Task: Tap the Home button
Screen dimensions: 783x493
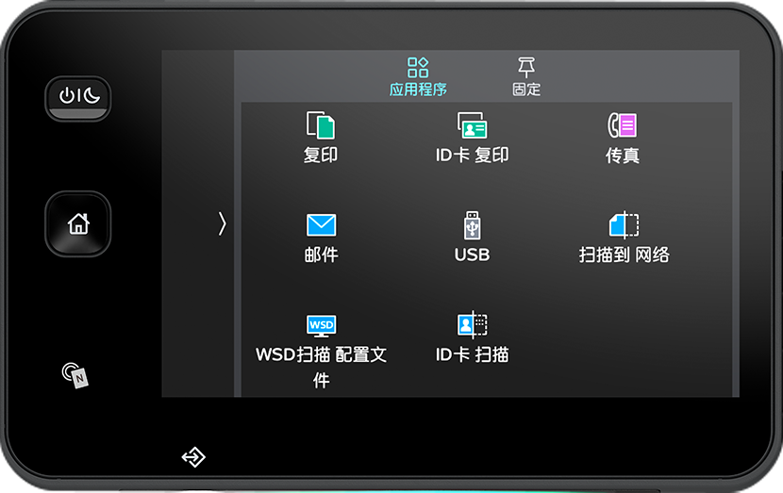Action: point(78,223)
